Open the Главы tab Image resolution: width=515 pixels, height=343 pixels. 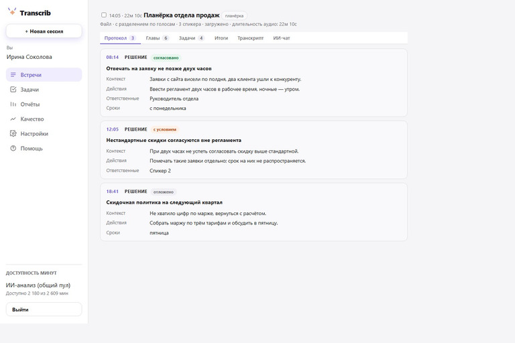click(158, 38)
